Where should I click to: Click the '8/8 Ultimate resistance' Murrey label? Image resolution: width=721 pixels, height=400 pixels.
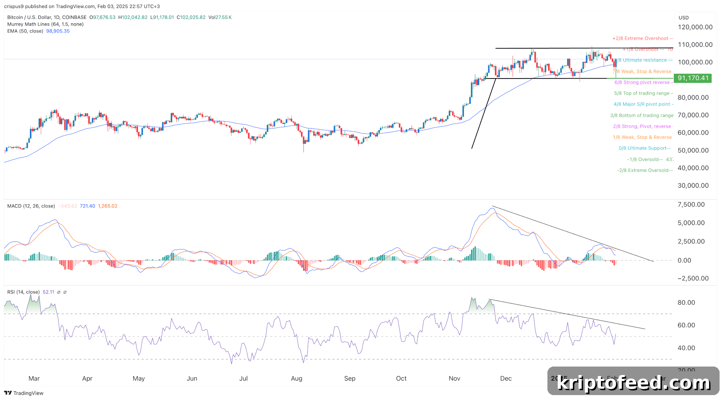(x=644, y=60)
